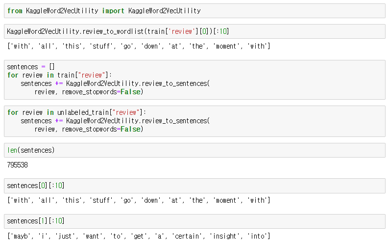Click the sentences[1][:10] code cell
Viewport: 388px width, 244px height.
[194, 221]
